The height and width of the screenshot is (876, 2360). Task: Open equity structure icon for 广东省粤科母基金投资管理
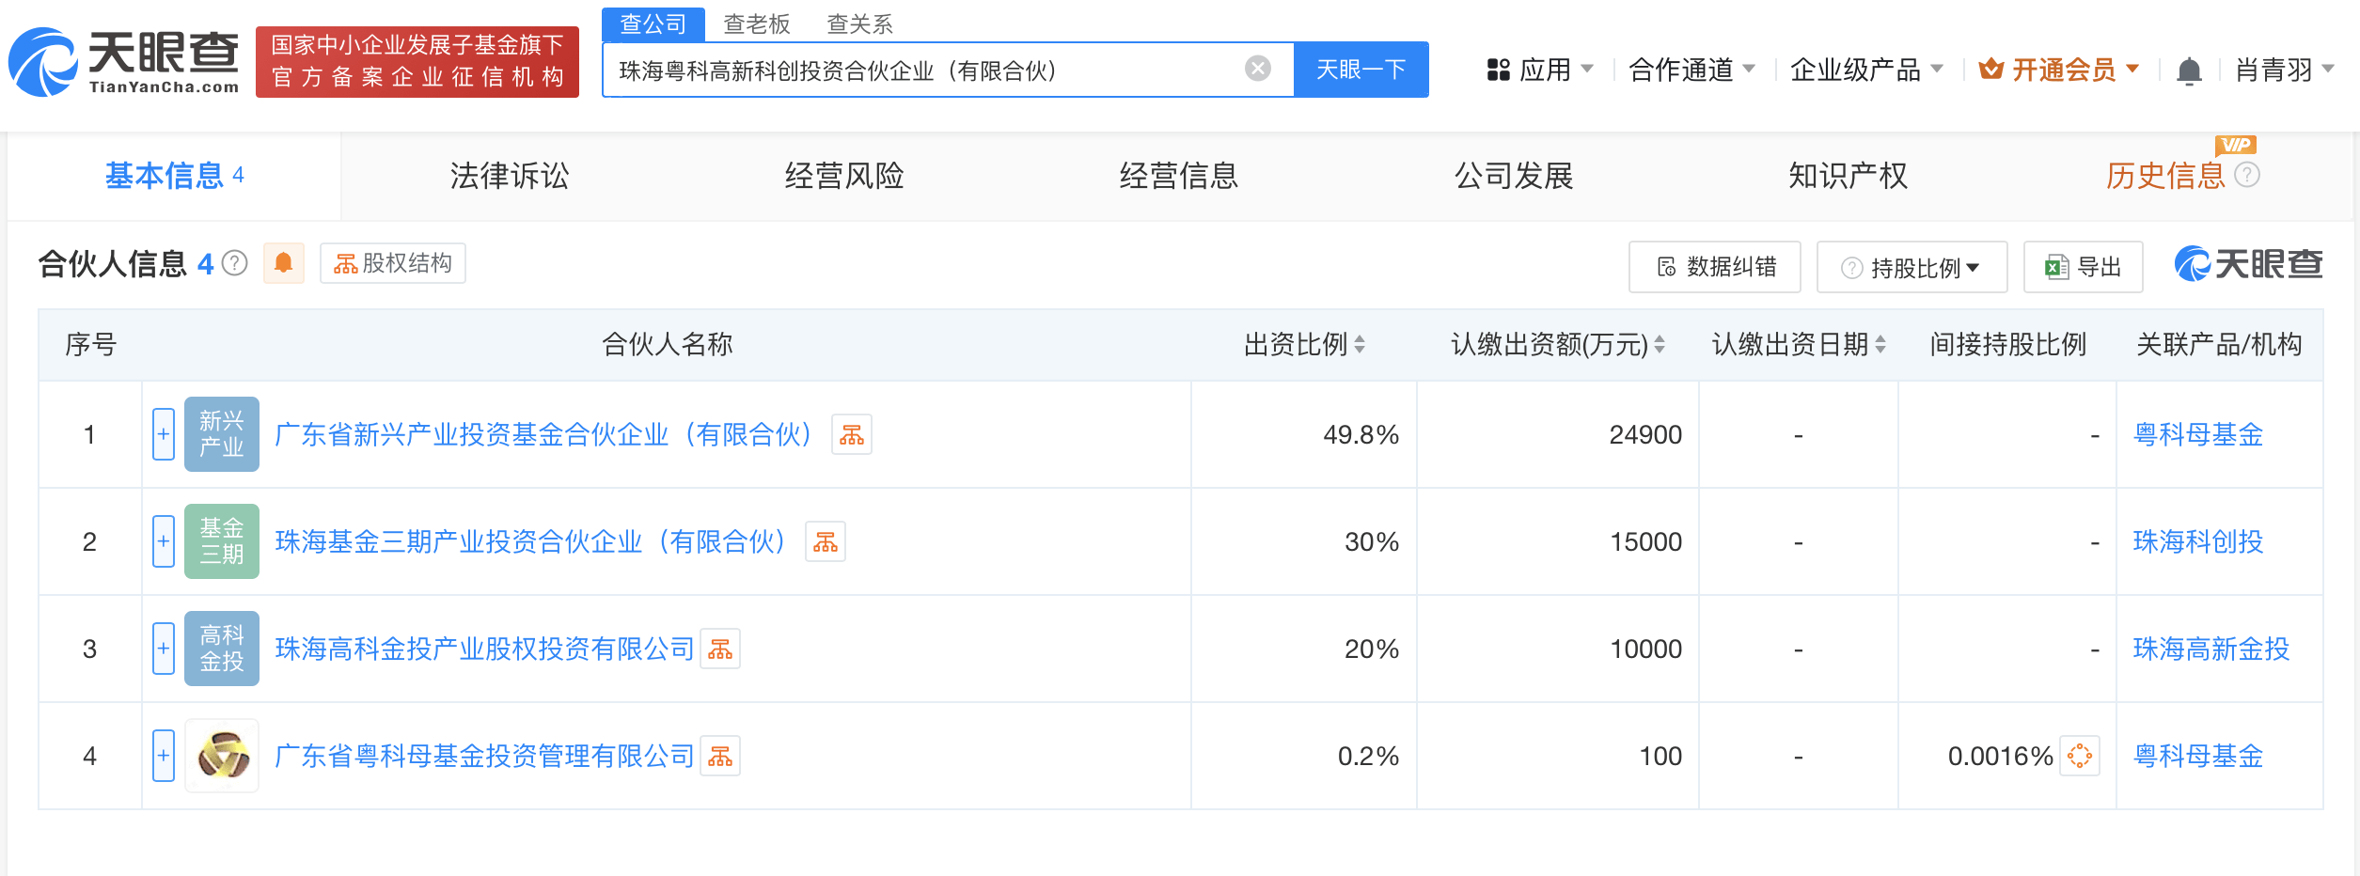[720, 756]
